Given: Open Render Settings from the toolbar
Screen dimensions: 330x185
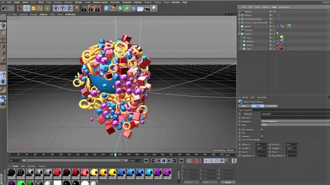Looking at the screenshot, I should 98,8.
